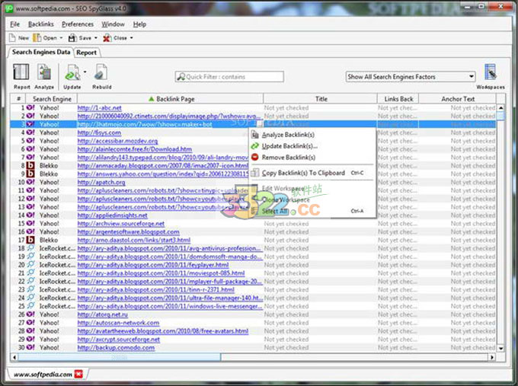Open the dropdown arrow next to Close
Screen dimensions: 518x386
(132, 38)
